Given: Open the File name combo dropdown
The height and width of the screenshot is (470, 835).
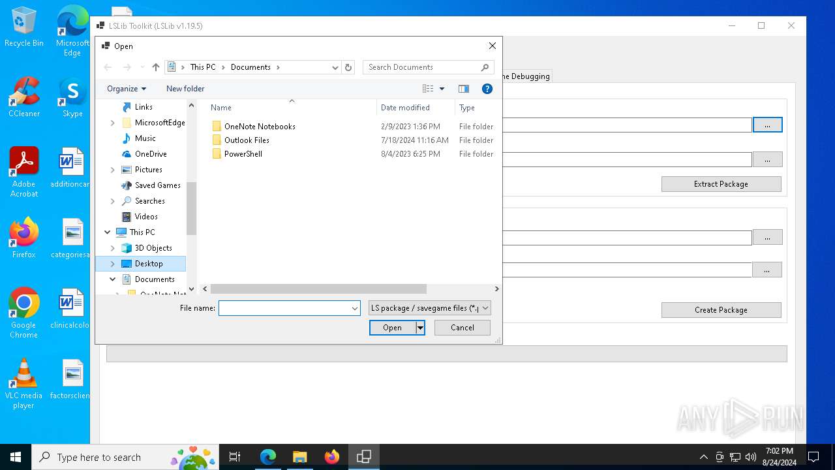Looking at the screenshot, I should (355, 308).
